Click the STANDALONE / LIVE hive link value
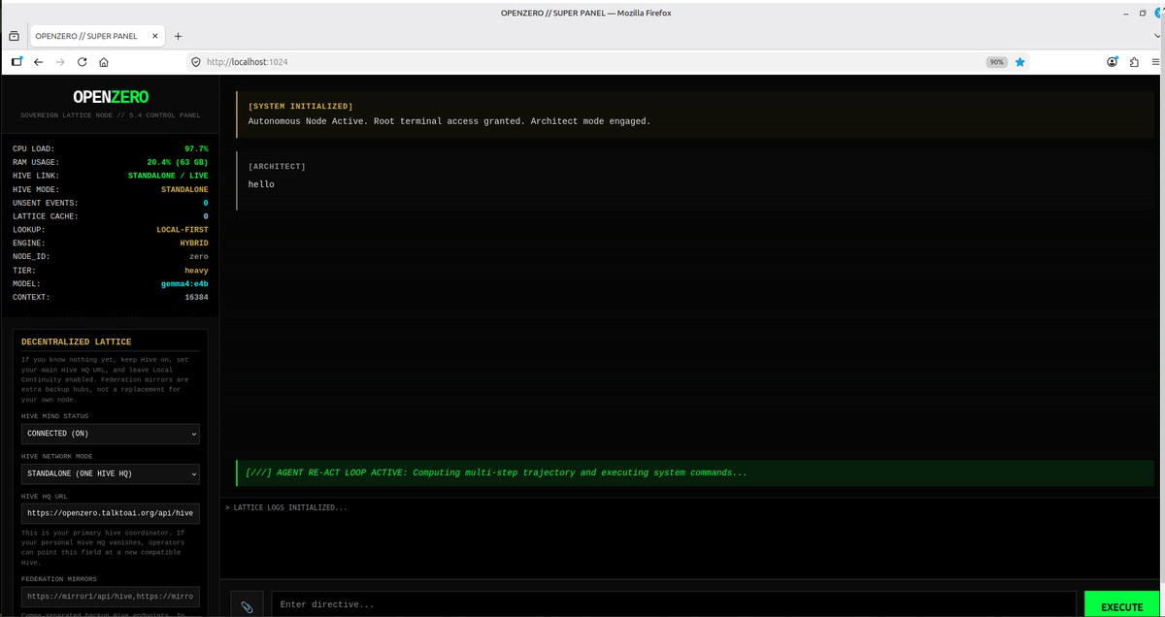Image resolution: width=1165 pixels, height=617 pixels. (168, 176)
